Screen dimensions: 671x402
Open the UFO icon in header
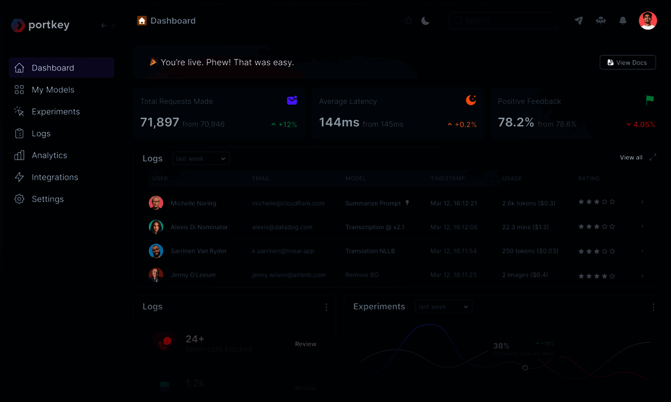[x=601, y=21]
